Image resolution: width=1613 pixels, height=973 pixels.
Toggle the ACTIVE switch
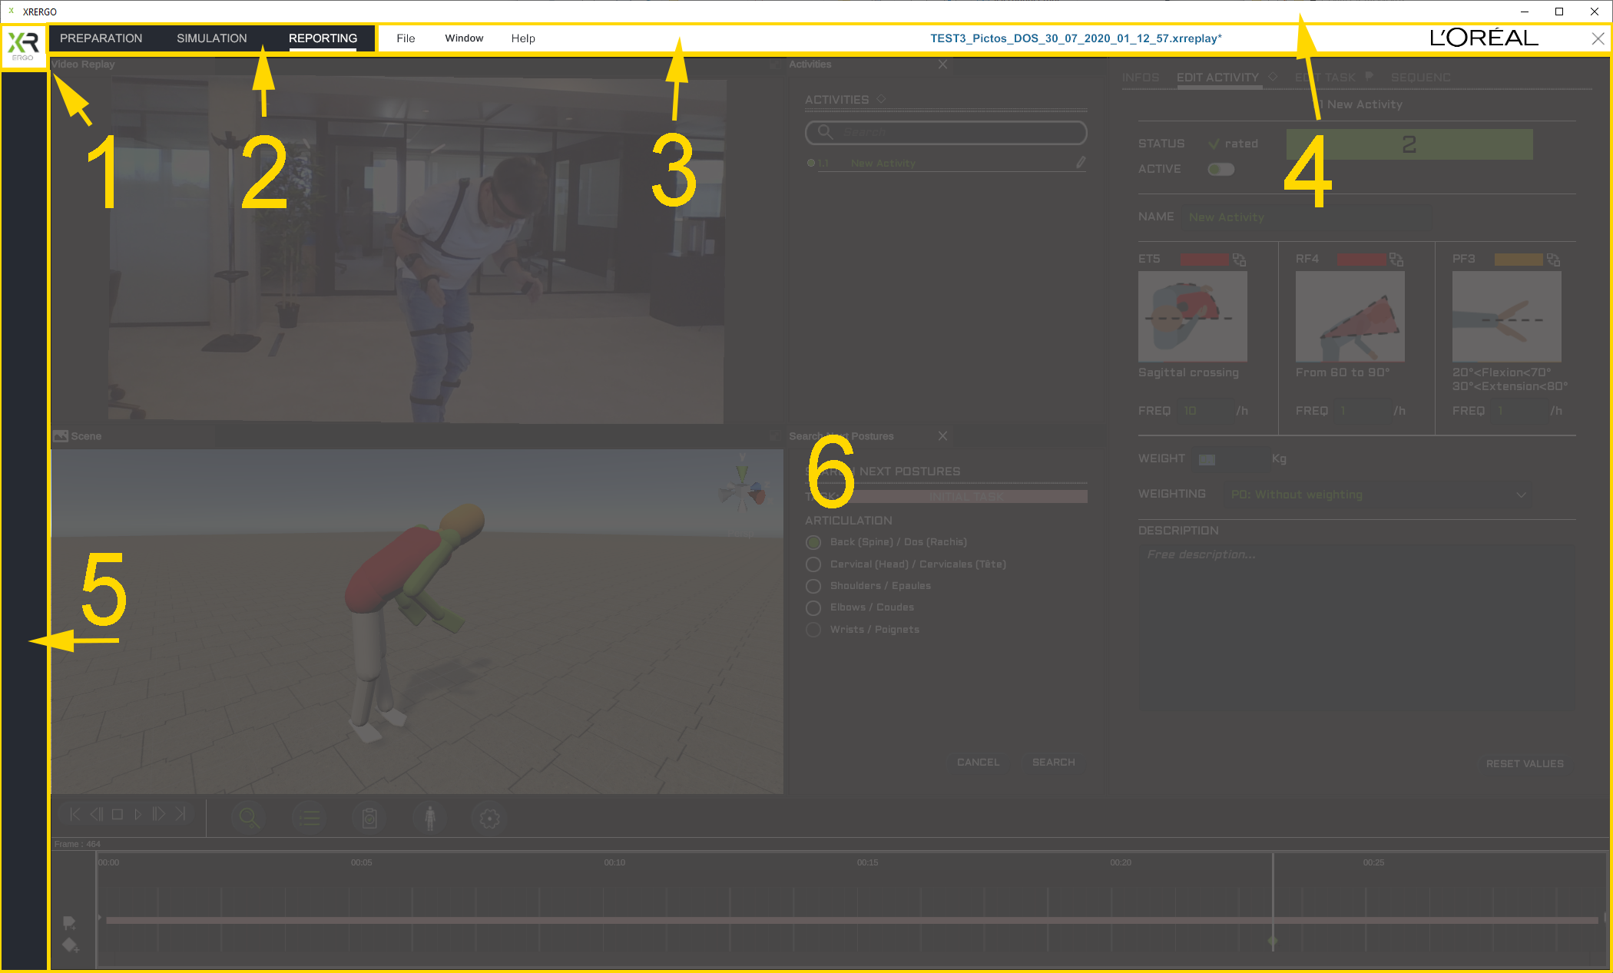[1221, 169]
